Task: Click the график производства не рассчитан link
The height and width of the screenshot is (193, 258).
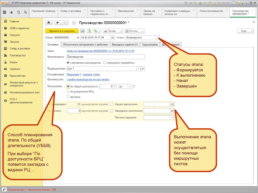Action: tap(88, 79)
